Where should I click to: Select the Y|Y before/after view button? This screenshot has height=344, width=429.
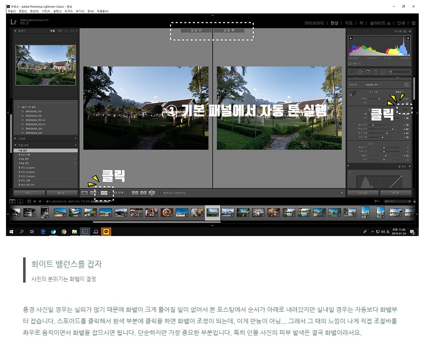[104, 193]
